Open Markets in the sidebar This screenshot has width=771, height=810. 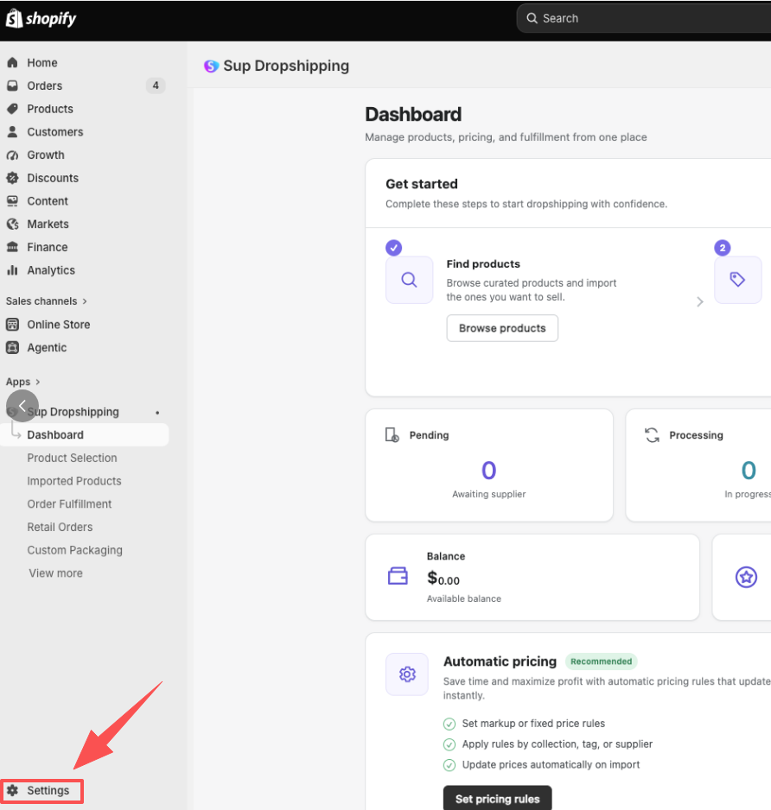click(48, 225)
